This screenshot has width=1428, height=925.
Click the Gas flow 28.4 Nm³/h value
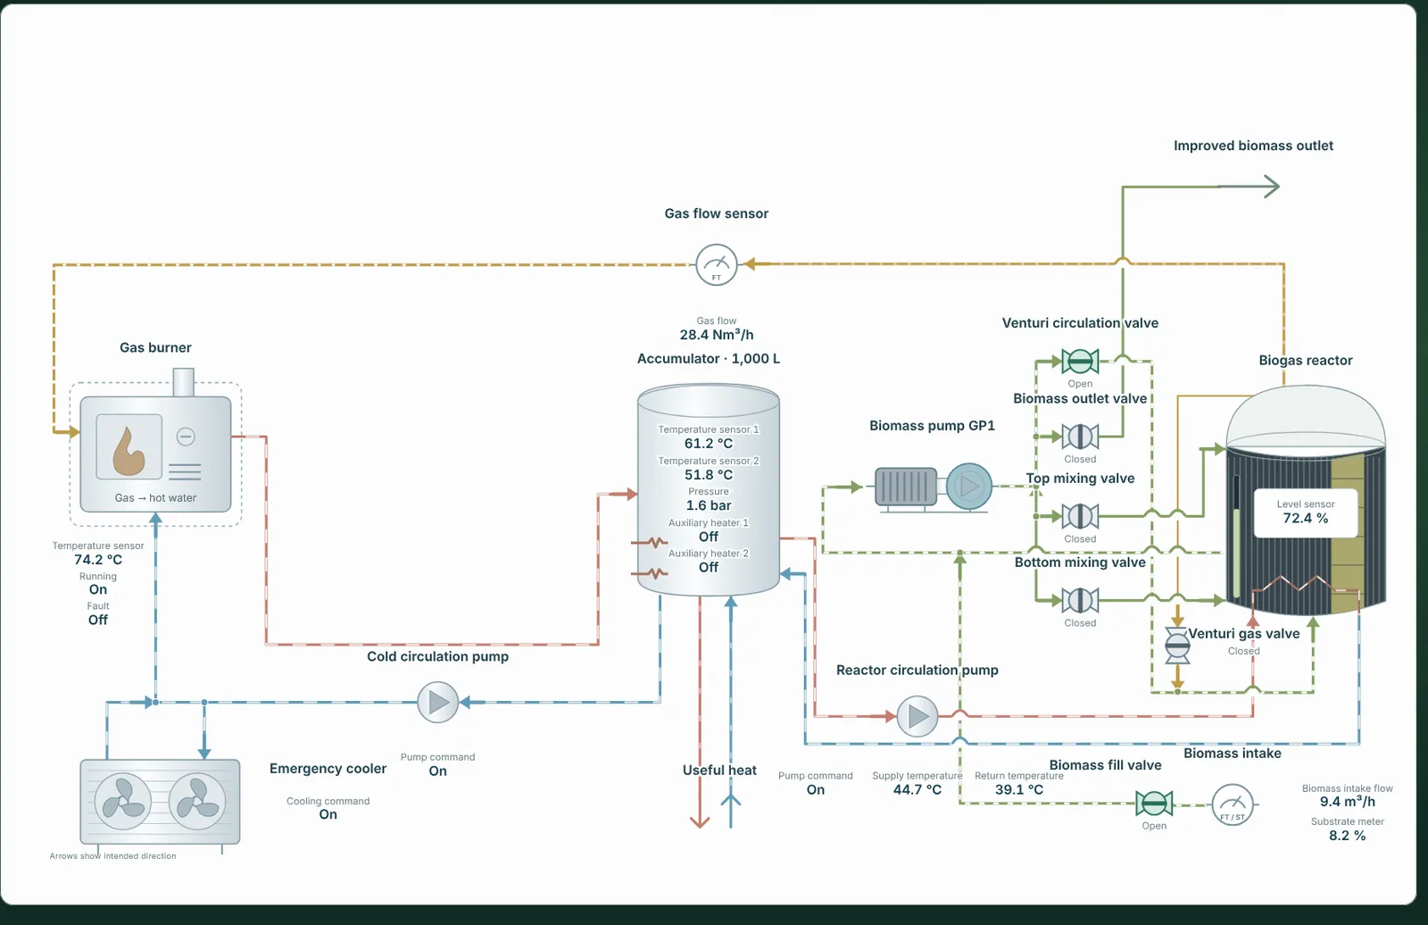[717, 335]
